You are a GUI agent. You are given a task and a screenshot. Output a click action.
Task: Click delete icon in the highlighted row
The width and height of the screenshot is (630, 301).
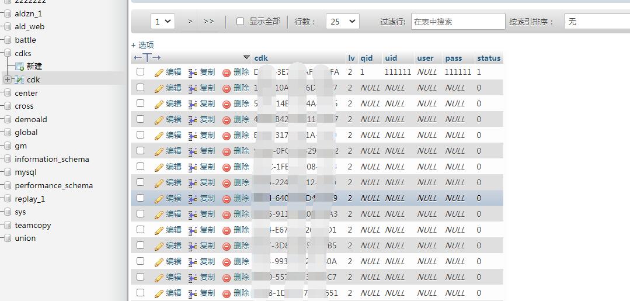pos(226,199)
